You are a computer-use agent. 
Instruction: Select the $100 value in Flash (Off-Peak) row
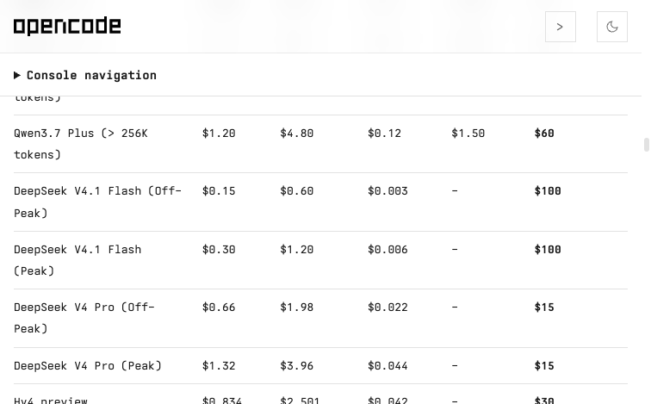[548, 191]
